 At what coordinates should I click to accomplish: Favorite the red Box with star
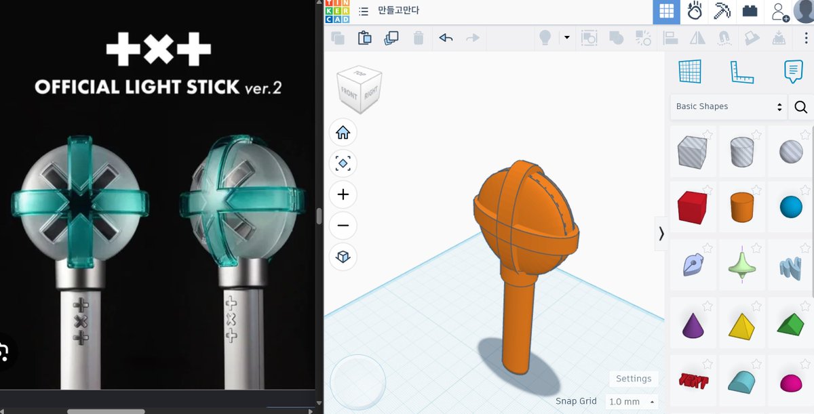[x=708, y=190]
